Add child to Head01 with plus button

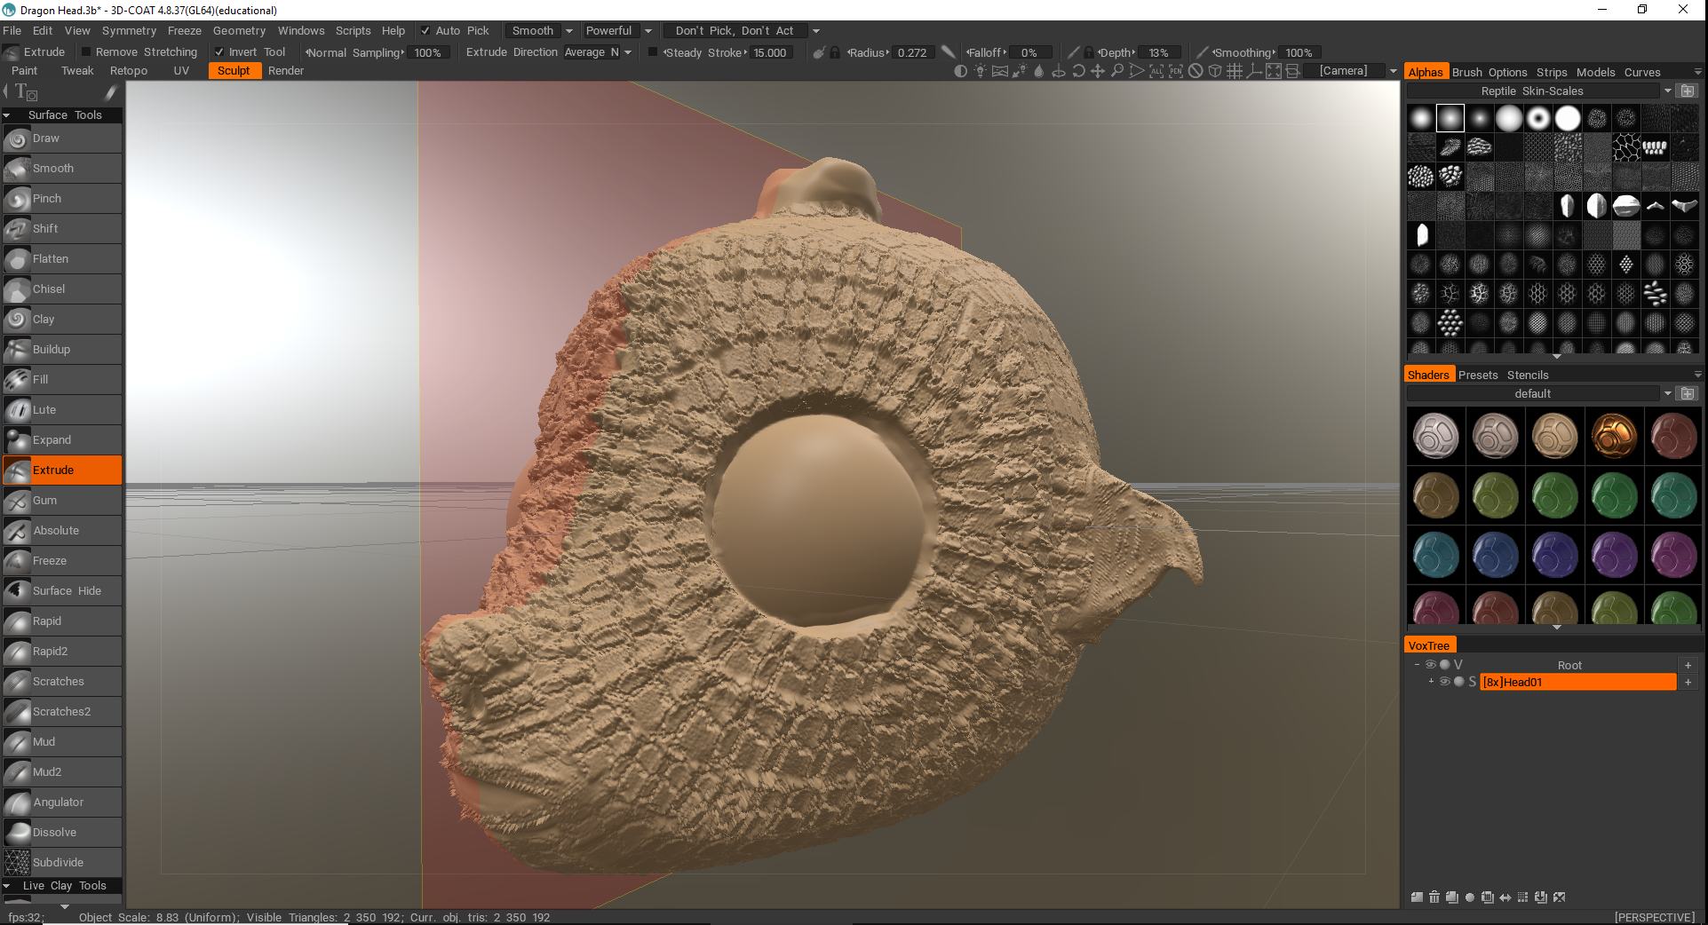1688,682
